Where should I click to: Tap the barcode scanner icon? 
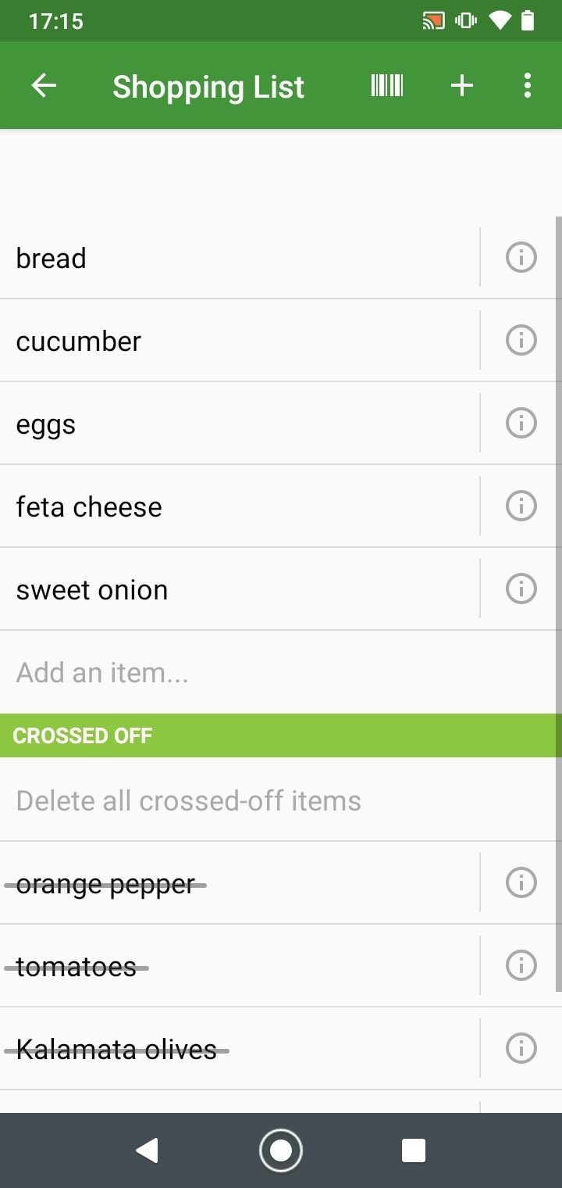387,85
